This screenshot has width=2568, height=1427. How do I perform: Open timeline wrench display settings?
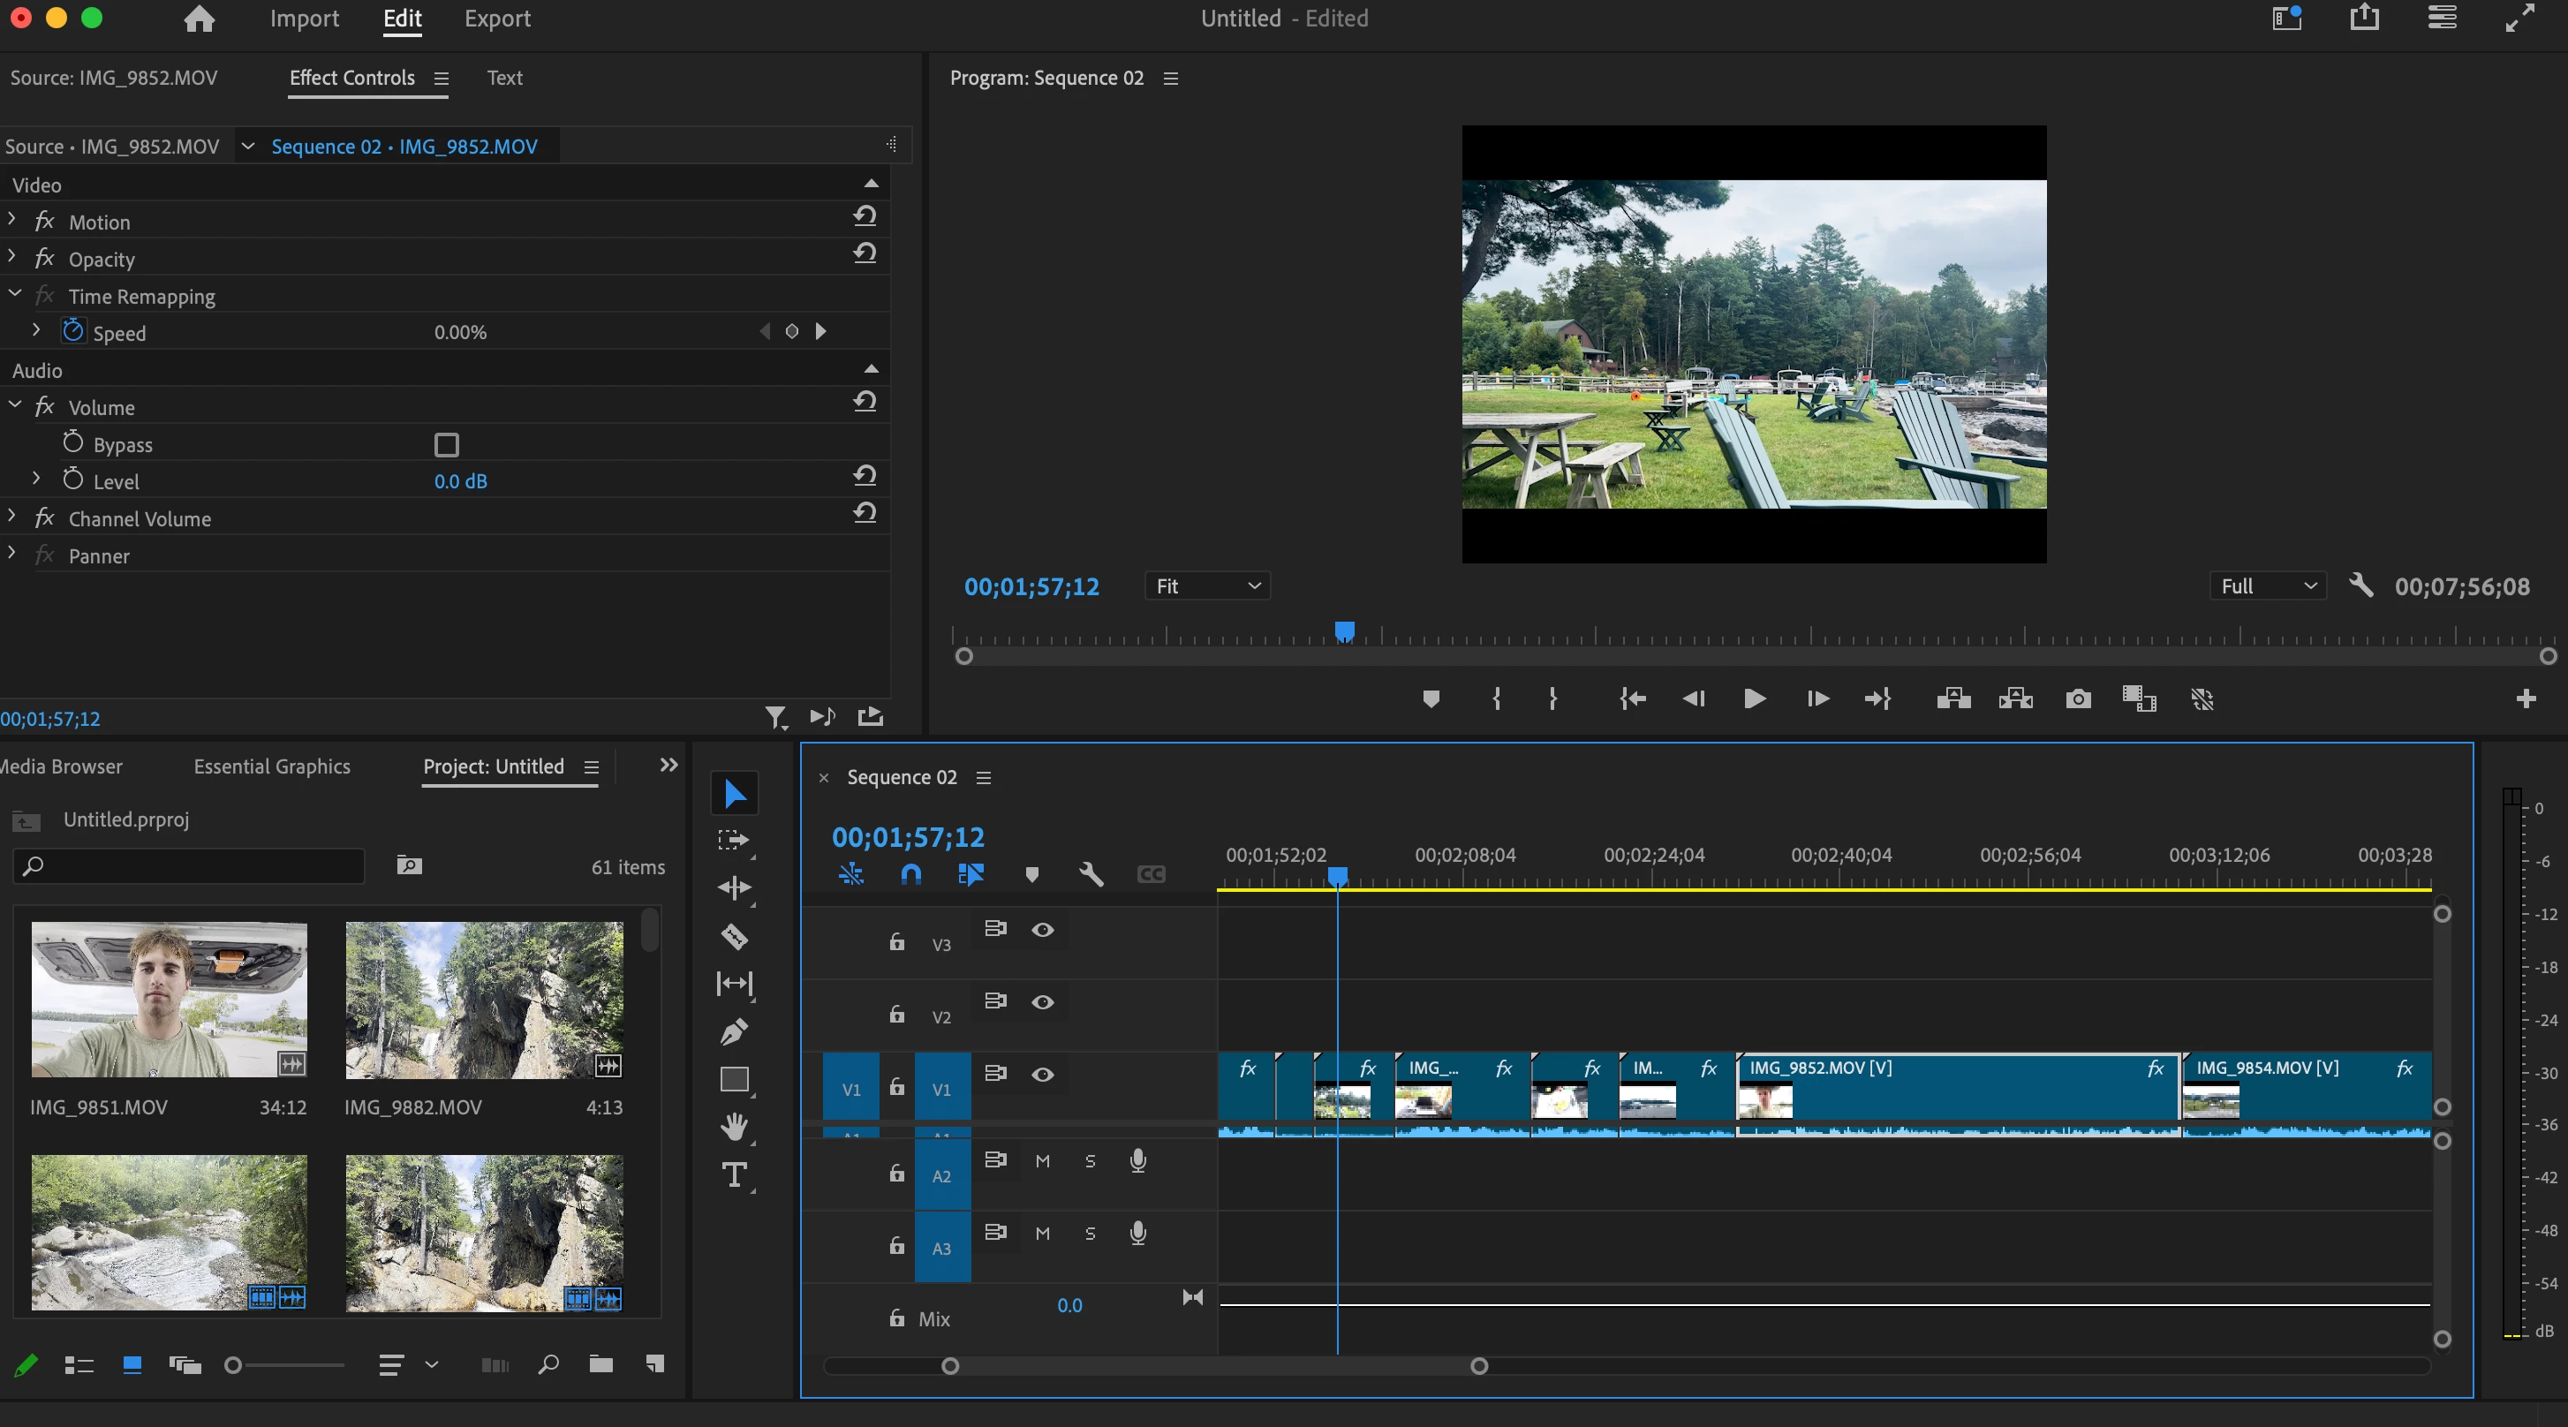point(1091,874)
